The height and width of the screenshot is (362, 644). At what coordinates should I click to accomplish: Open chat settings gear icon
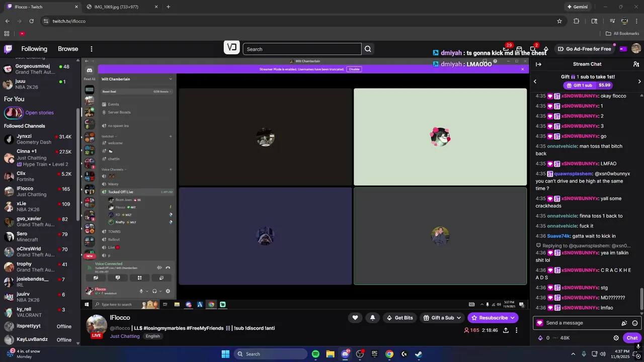coord(616,338)
